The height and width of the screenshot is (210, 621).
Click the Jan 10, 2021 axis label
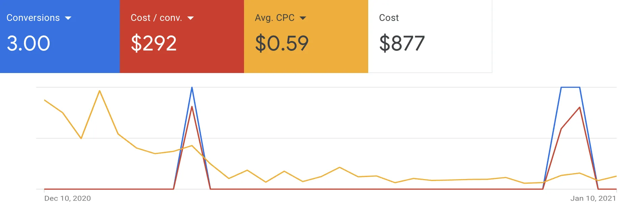click(x=593, y=198)
